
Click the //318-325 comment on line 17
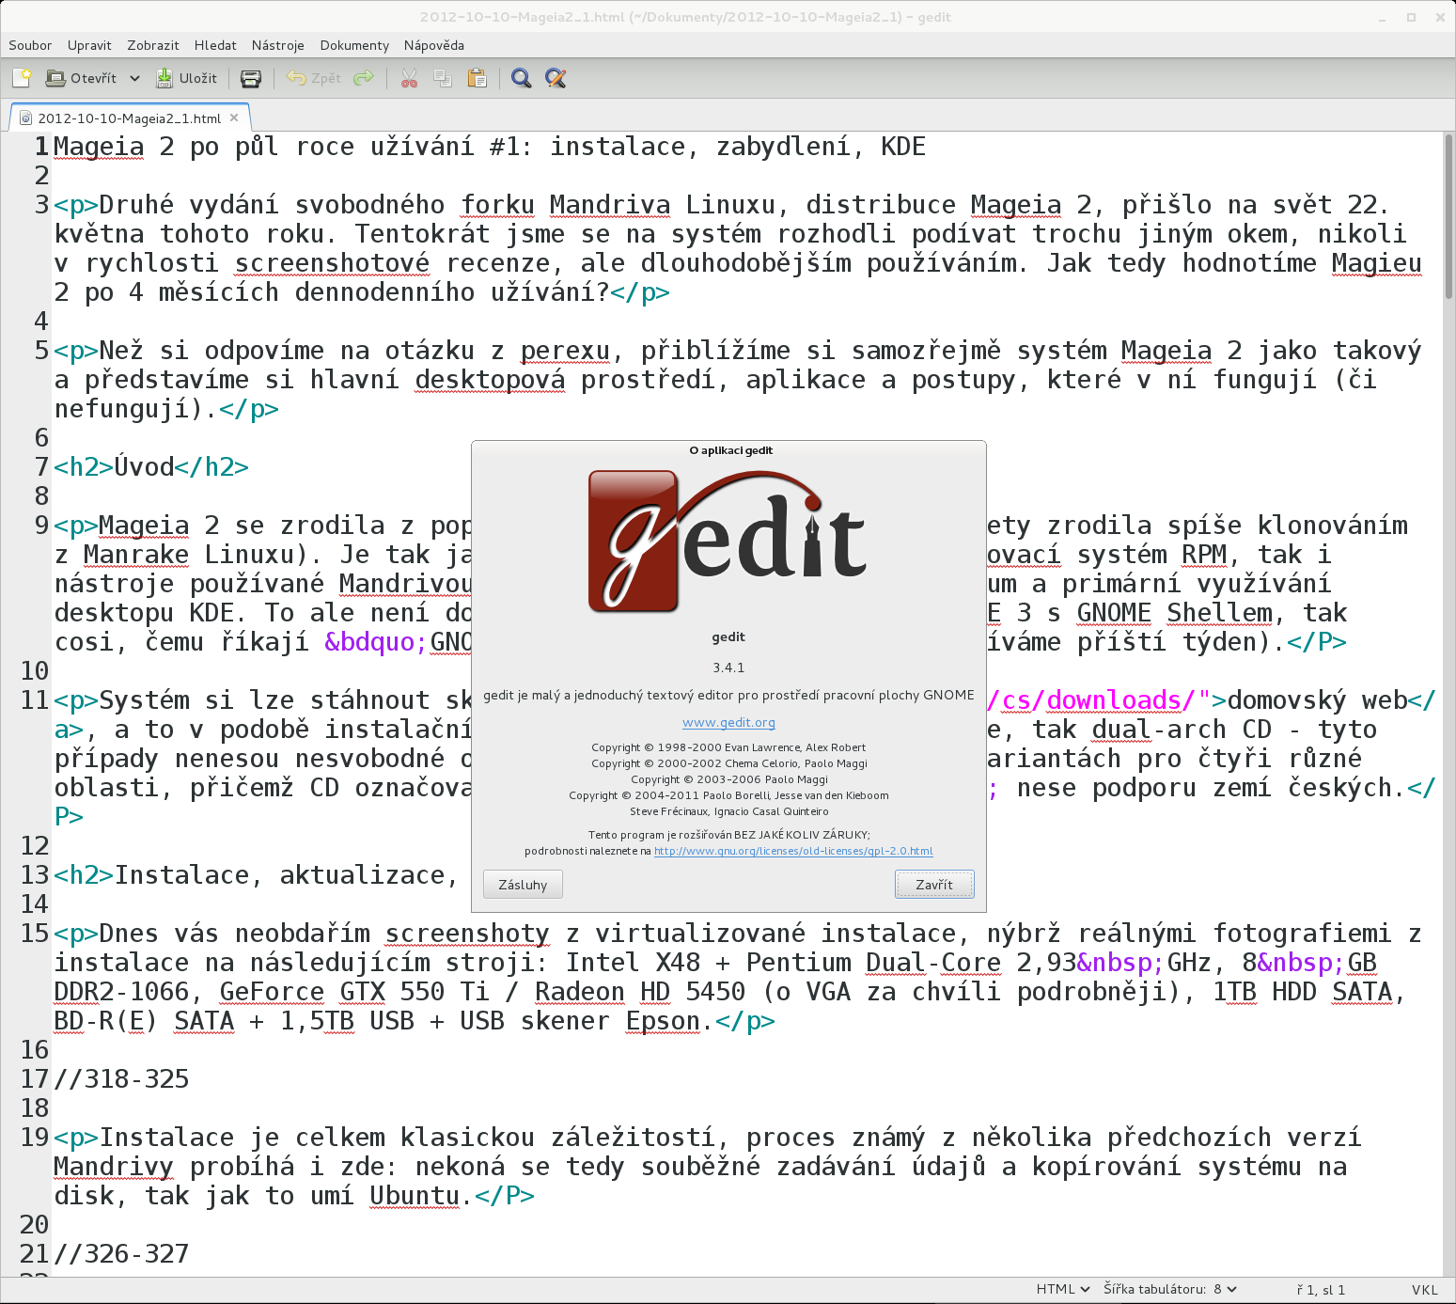[x=121, y=1078]
